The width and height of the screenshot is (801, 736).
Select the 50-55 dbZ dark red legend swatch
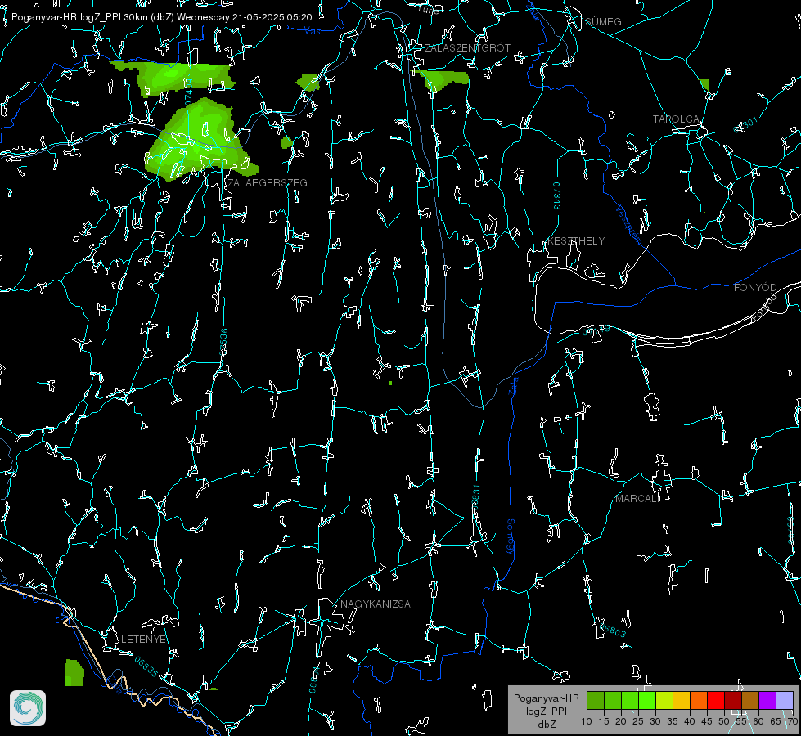tap(733, 700)
